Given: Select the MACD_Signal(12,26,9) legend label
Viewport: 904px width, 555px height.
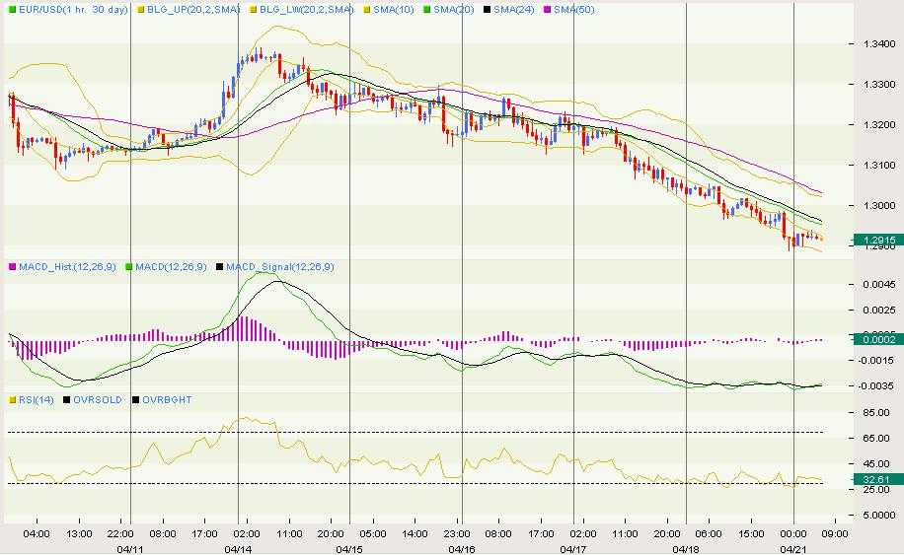Looking at the screenshot, I should (279, 267).
